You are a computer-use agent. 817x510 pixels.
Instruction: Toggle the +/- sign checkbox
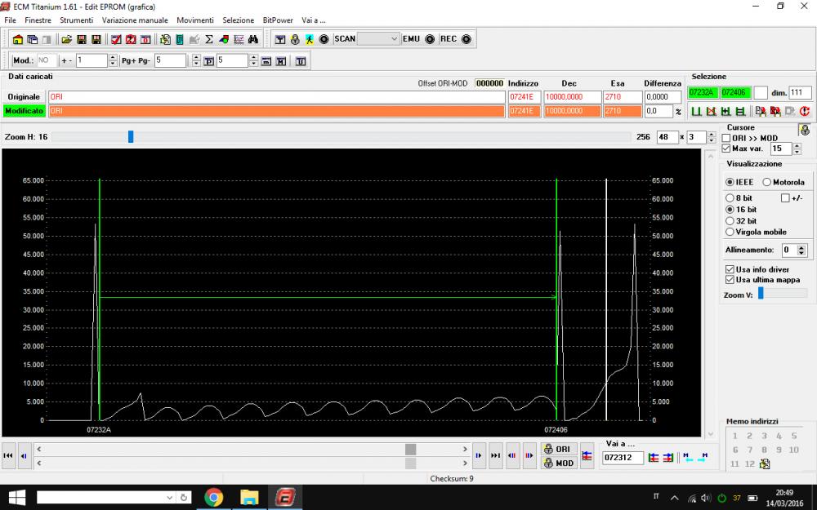(x=785, y=197)
